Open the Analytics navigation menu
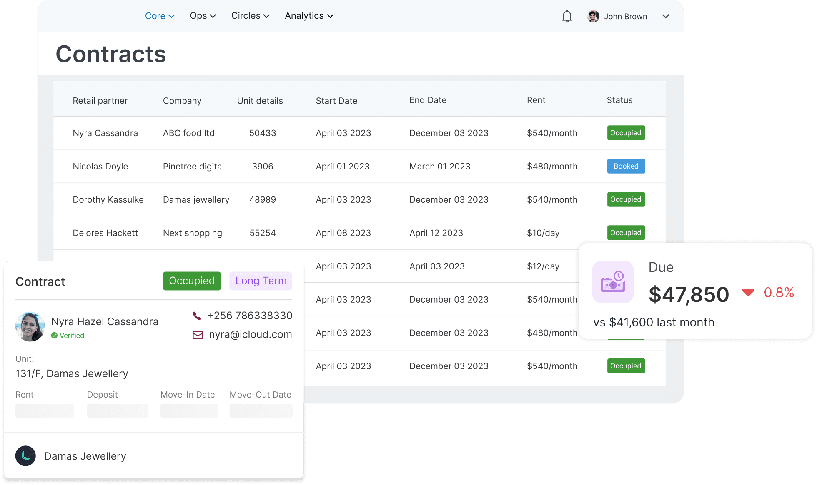 click(309, 16)
